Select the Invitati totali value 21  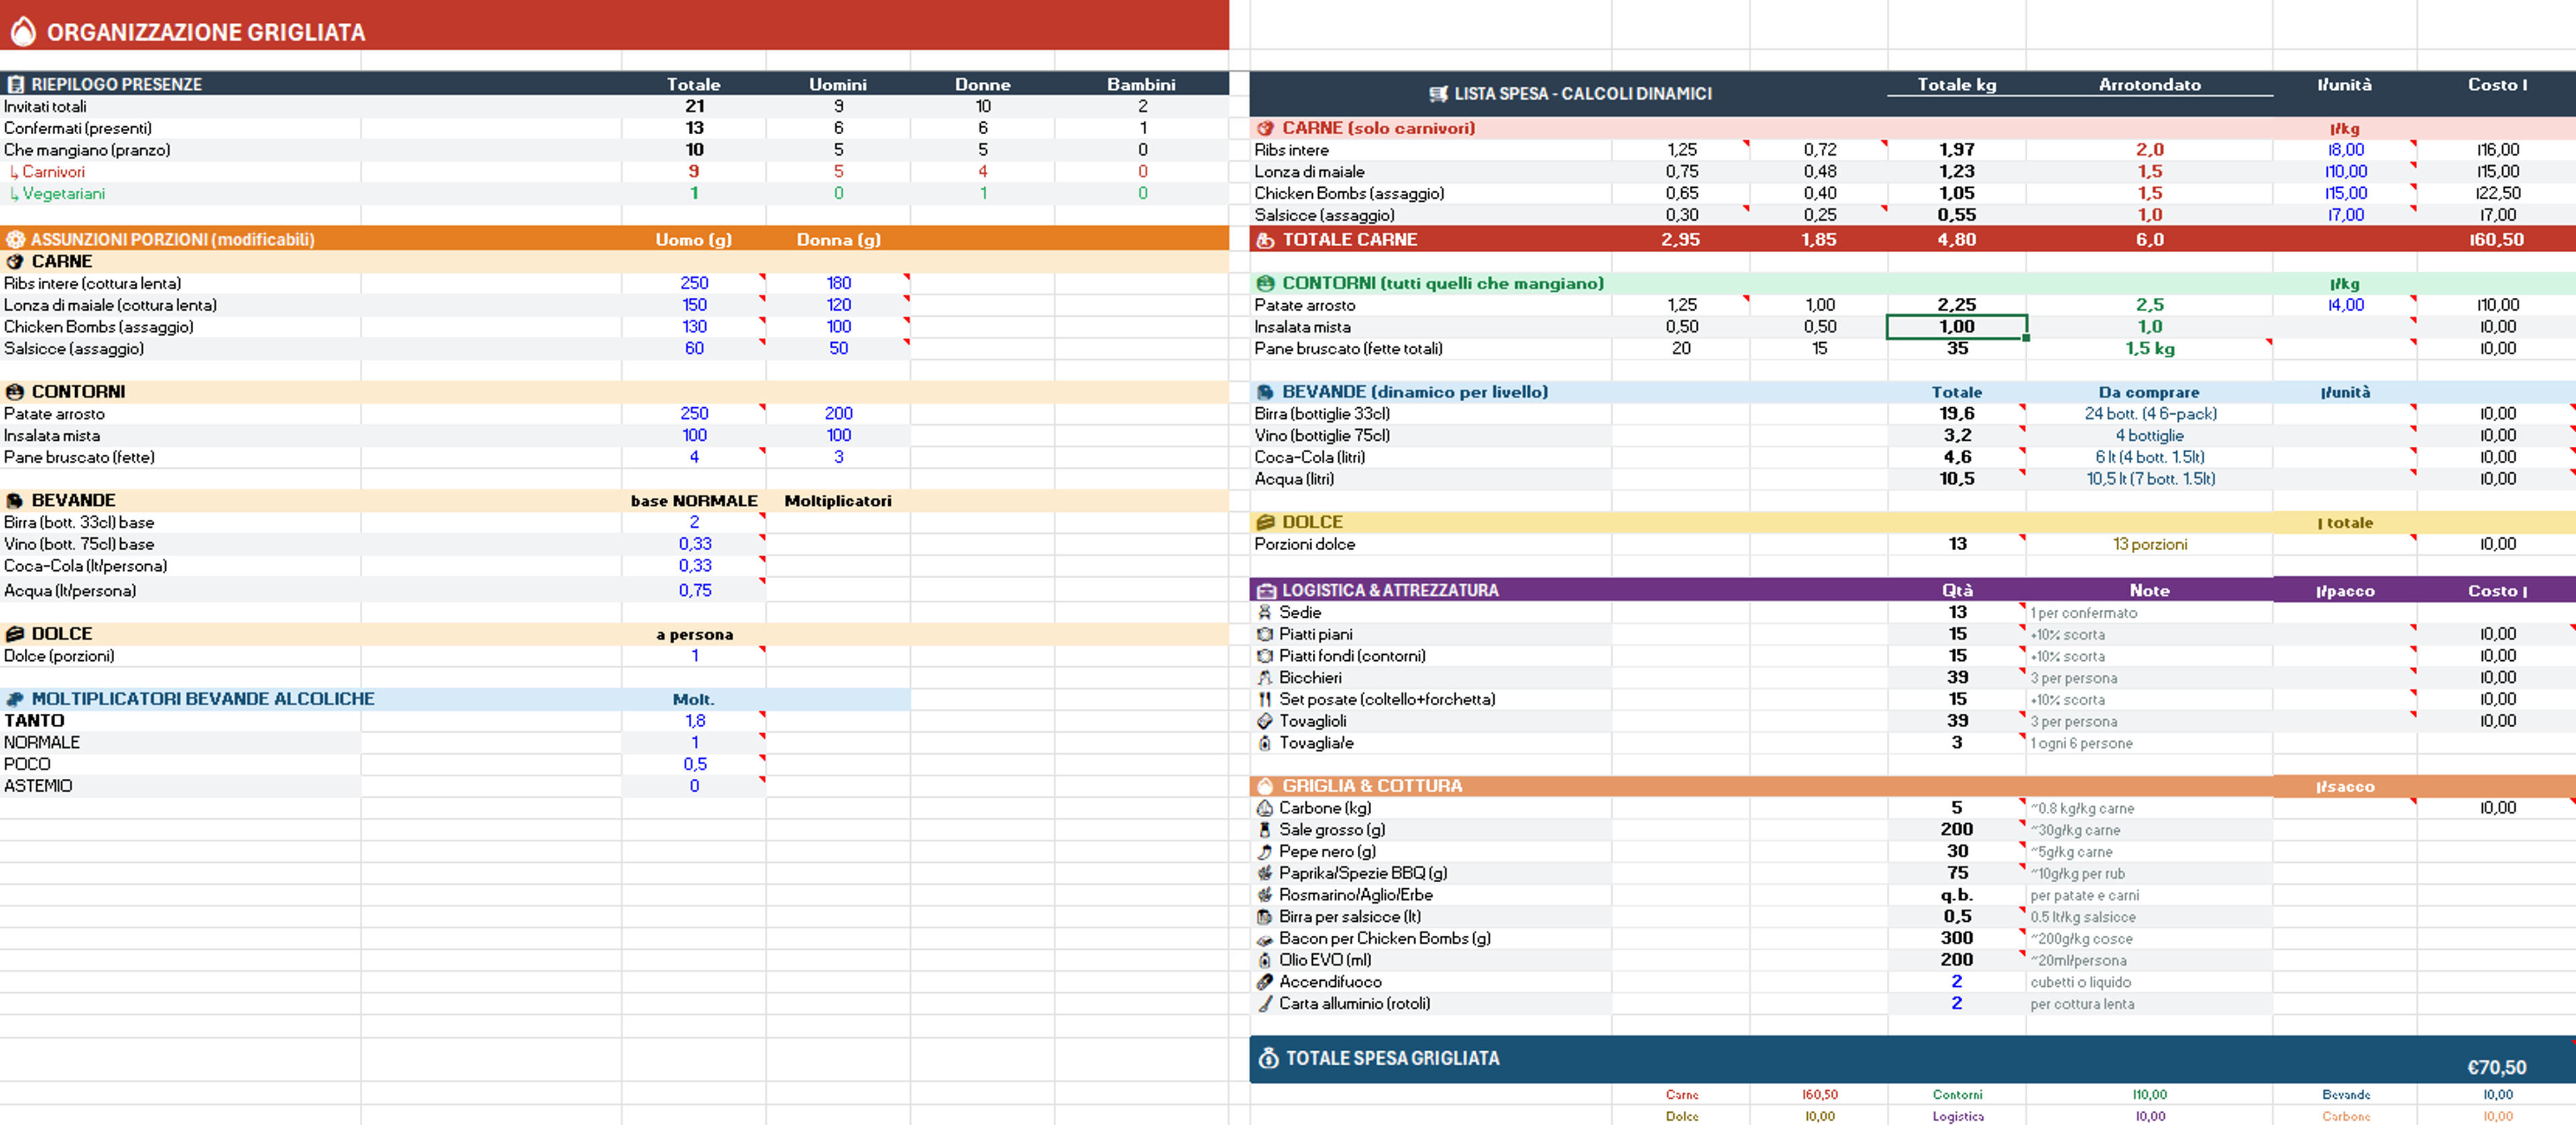click(695, 106)
